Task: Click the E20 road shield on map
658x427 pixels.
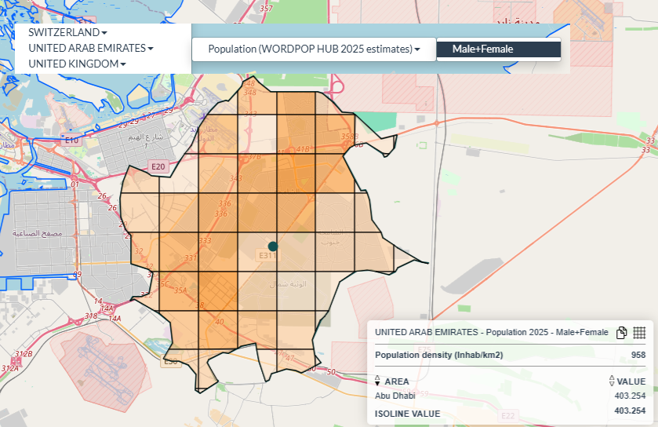Action: tap(158, 166)
